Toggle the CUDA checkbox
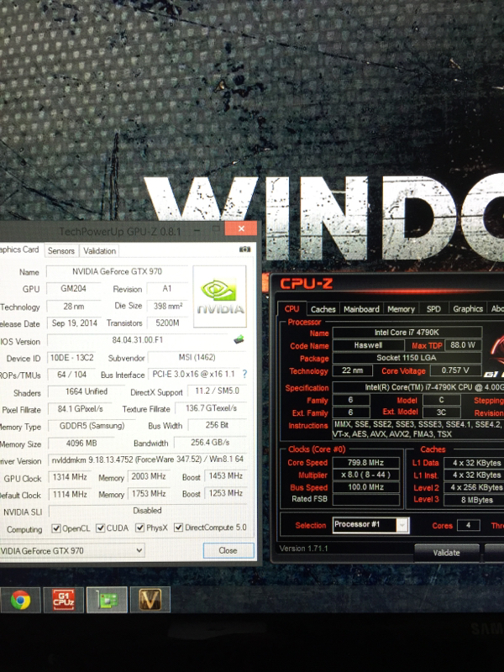Screen dimensions: 504x672 100,528
